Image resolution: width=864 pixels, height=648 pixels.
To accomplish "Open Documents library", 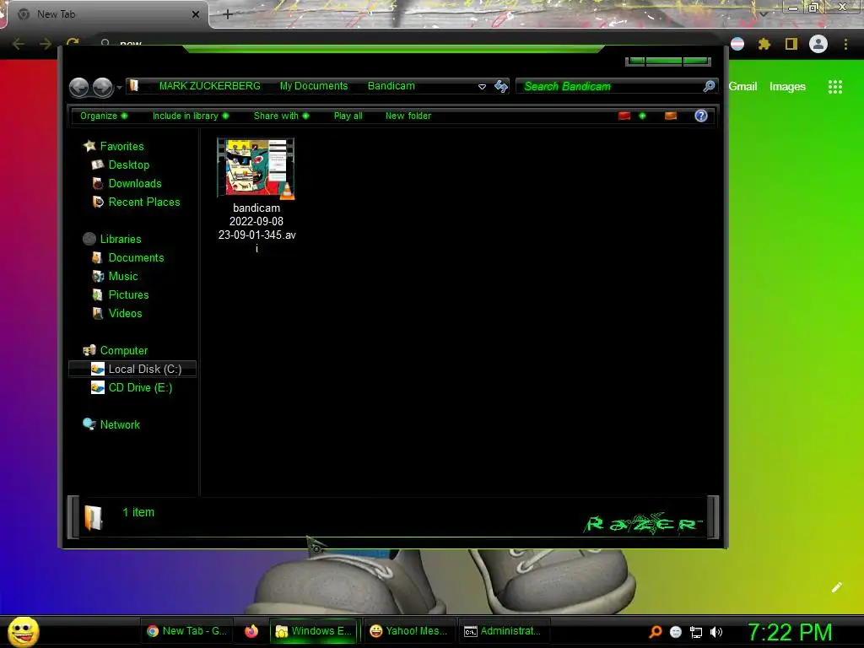I will 136,258.
